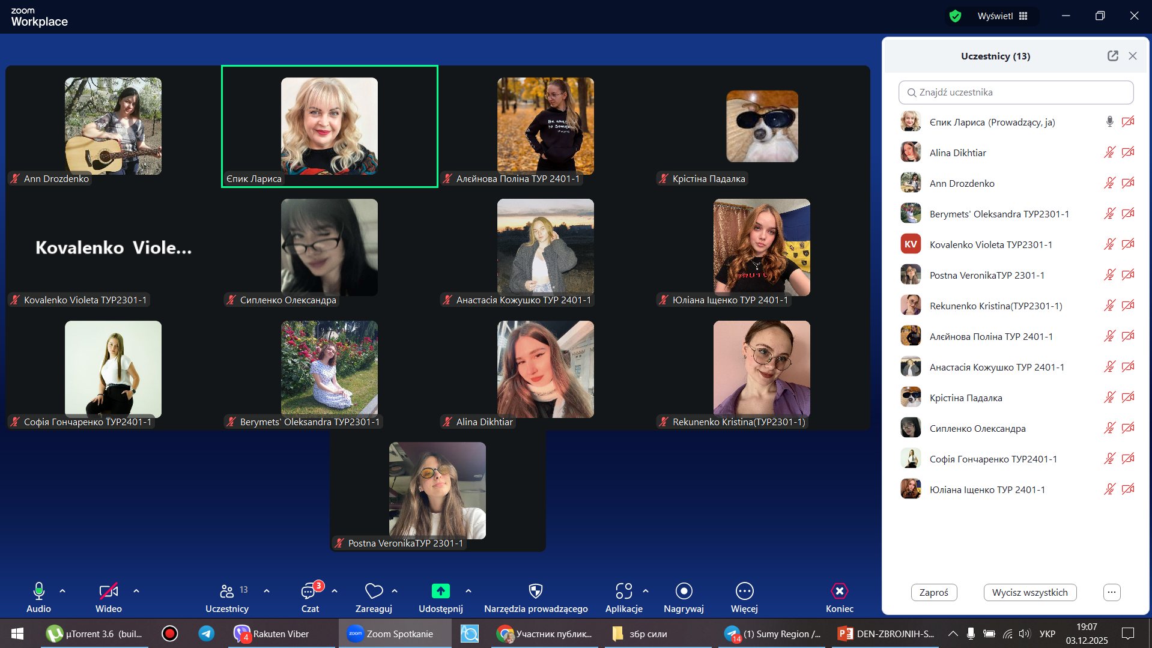Open the Więcej more options icon
Viewport: 1152px width, 648px height.
(x=744, y=592)
